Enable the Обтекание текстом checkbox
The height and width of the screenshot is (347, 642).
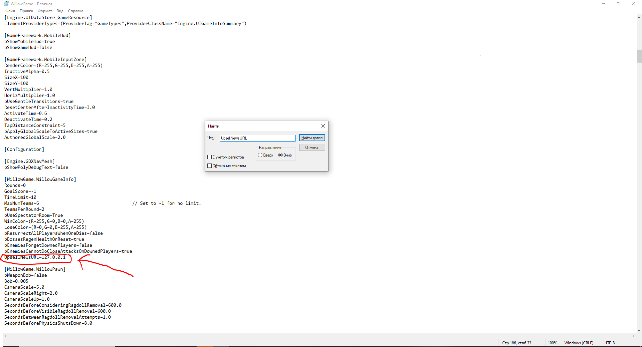[210, 166]
